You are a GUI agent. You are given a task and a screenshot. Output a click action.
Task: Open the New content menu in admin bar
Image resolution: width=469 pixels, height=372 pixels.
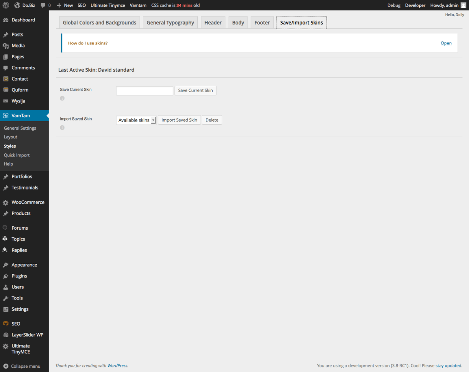65,5
